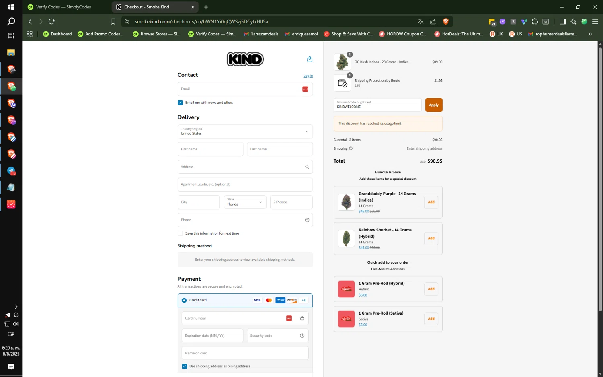Image resolution: width=603 pixels, height=377 pixels.
Task: Click the Expiration date field
Action: coord(212,336)
